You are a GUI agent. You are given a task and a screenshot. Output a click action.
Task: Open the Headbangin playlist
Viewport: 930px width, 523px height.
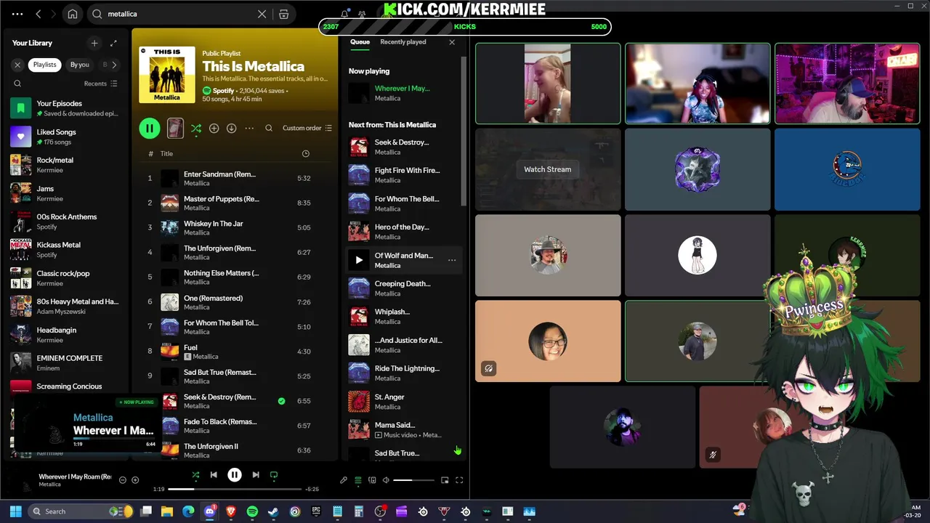65,335
